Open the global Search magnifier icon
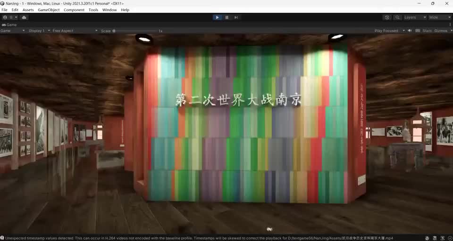 (397, 17)
